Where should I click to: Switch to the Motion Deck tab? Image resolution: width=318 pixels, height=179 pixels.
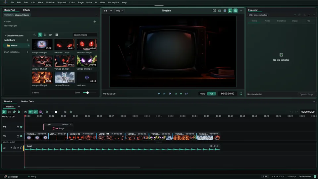tap(27, 101)
